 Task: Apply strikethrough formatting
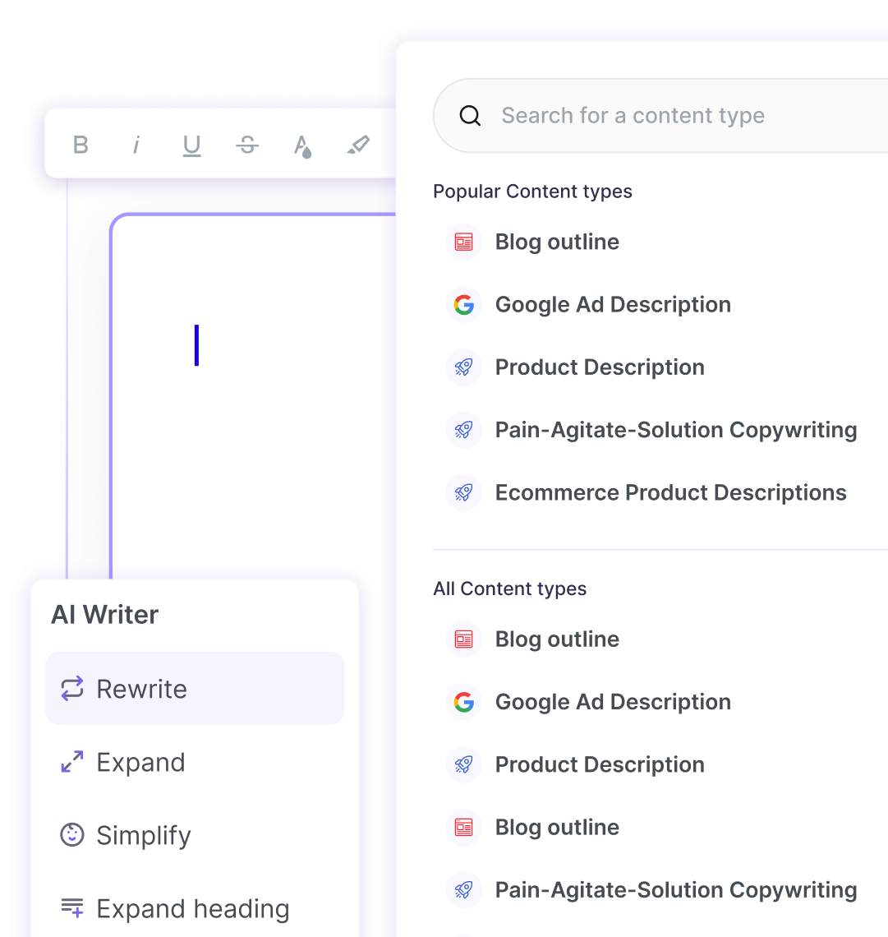[247, 145]
